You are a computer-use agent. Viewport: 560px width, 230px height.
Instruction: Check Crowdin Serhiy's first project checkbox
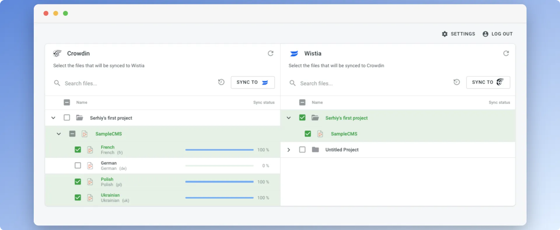tap(67, 117)
